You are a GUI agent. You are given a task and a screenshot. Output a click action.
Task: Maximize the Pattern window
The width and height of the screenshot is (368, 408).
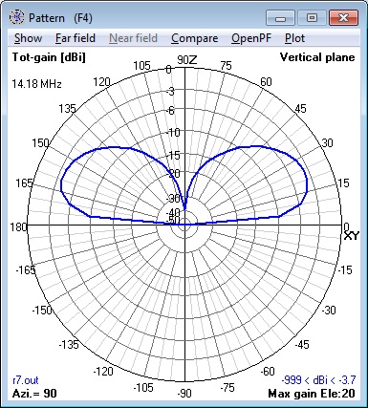(x=312, y=18)
